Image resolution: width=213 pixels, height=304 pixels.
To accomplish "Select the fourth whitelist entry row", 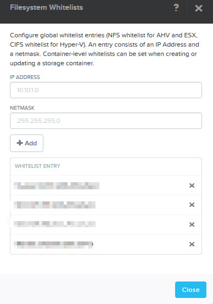I will [106, 244].
